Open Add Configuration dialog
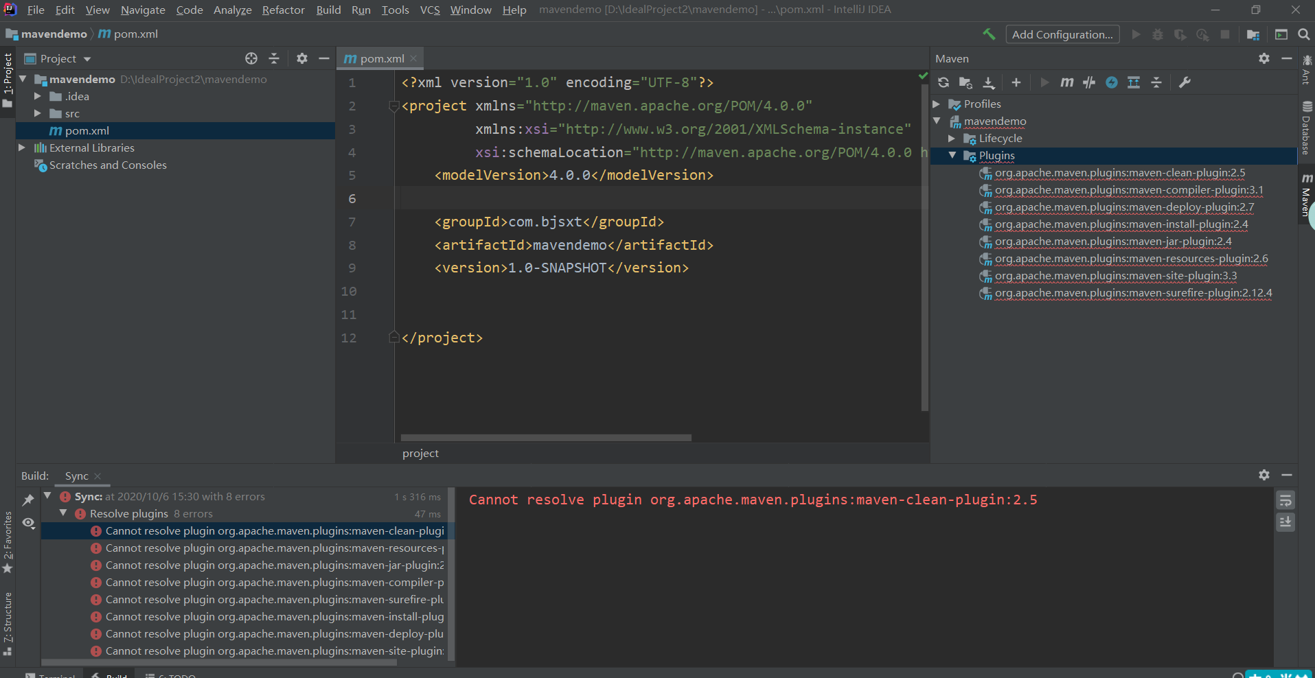 (x=1062, y=34)
